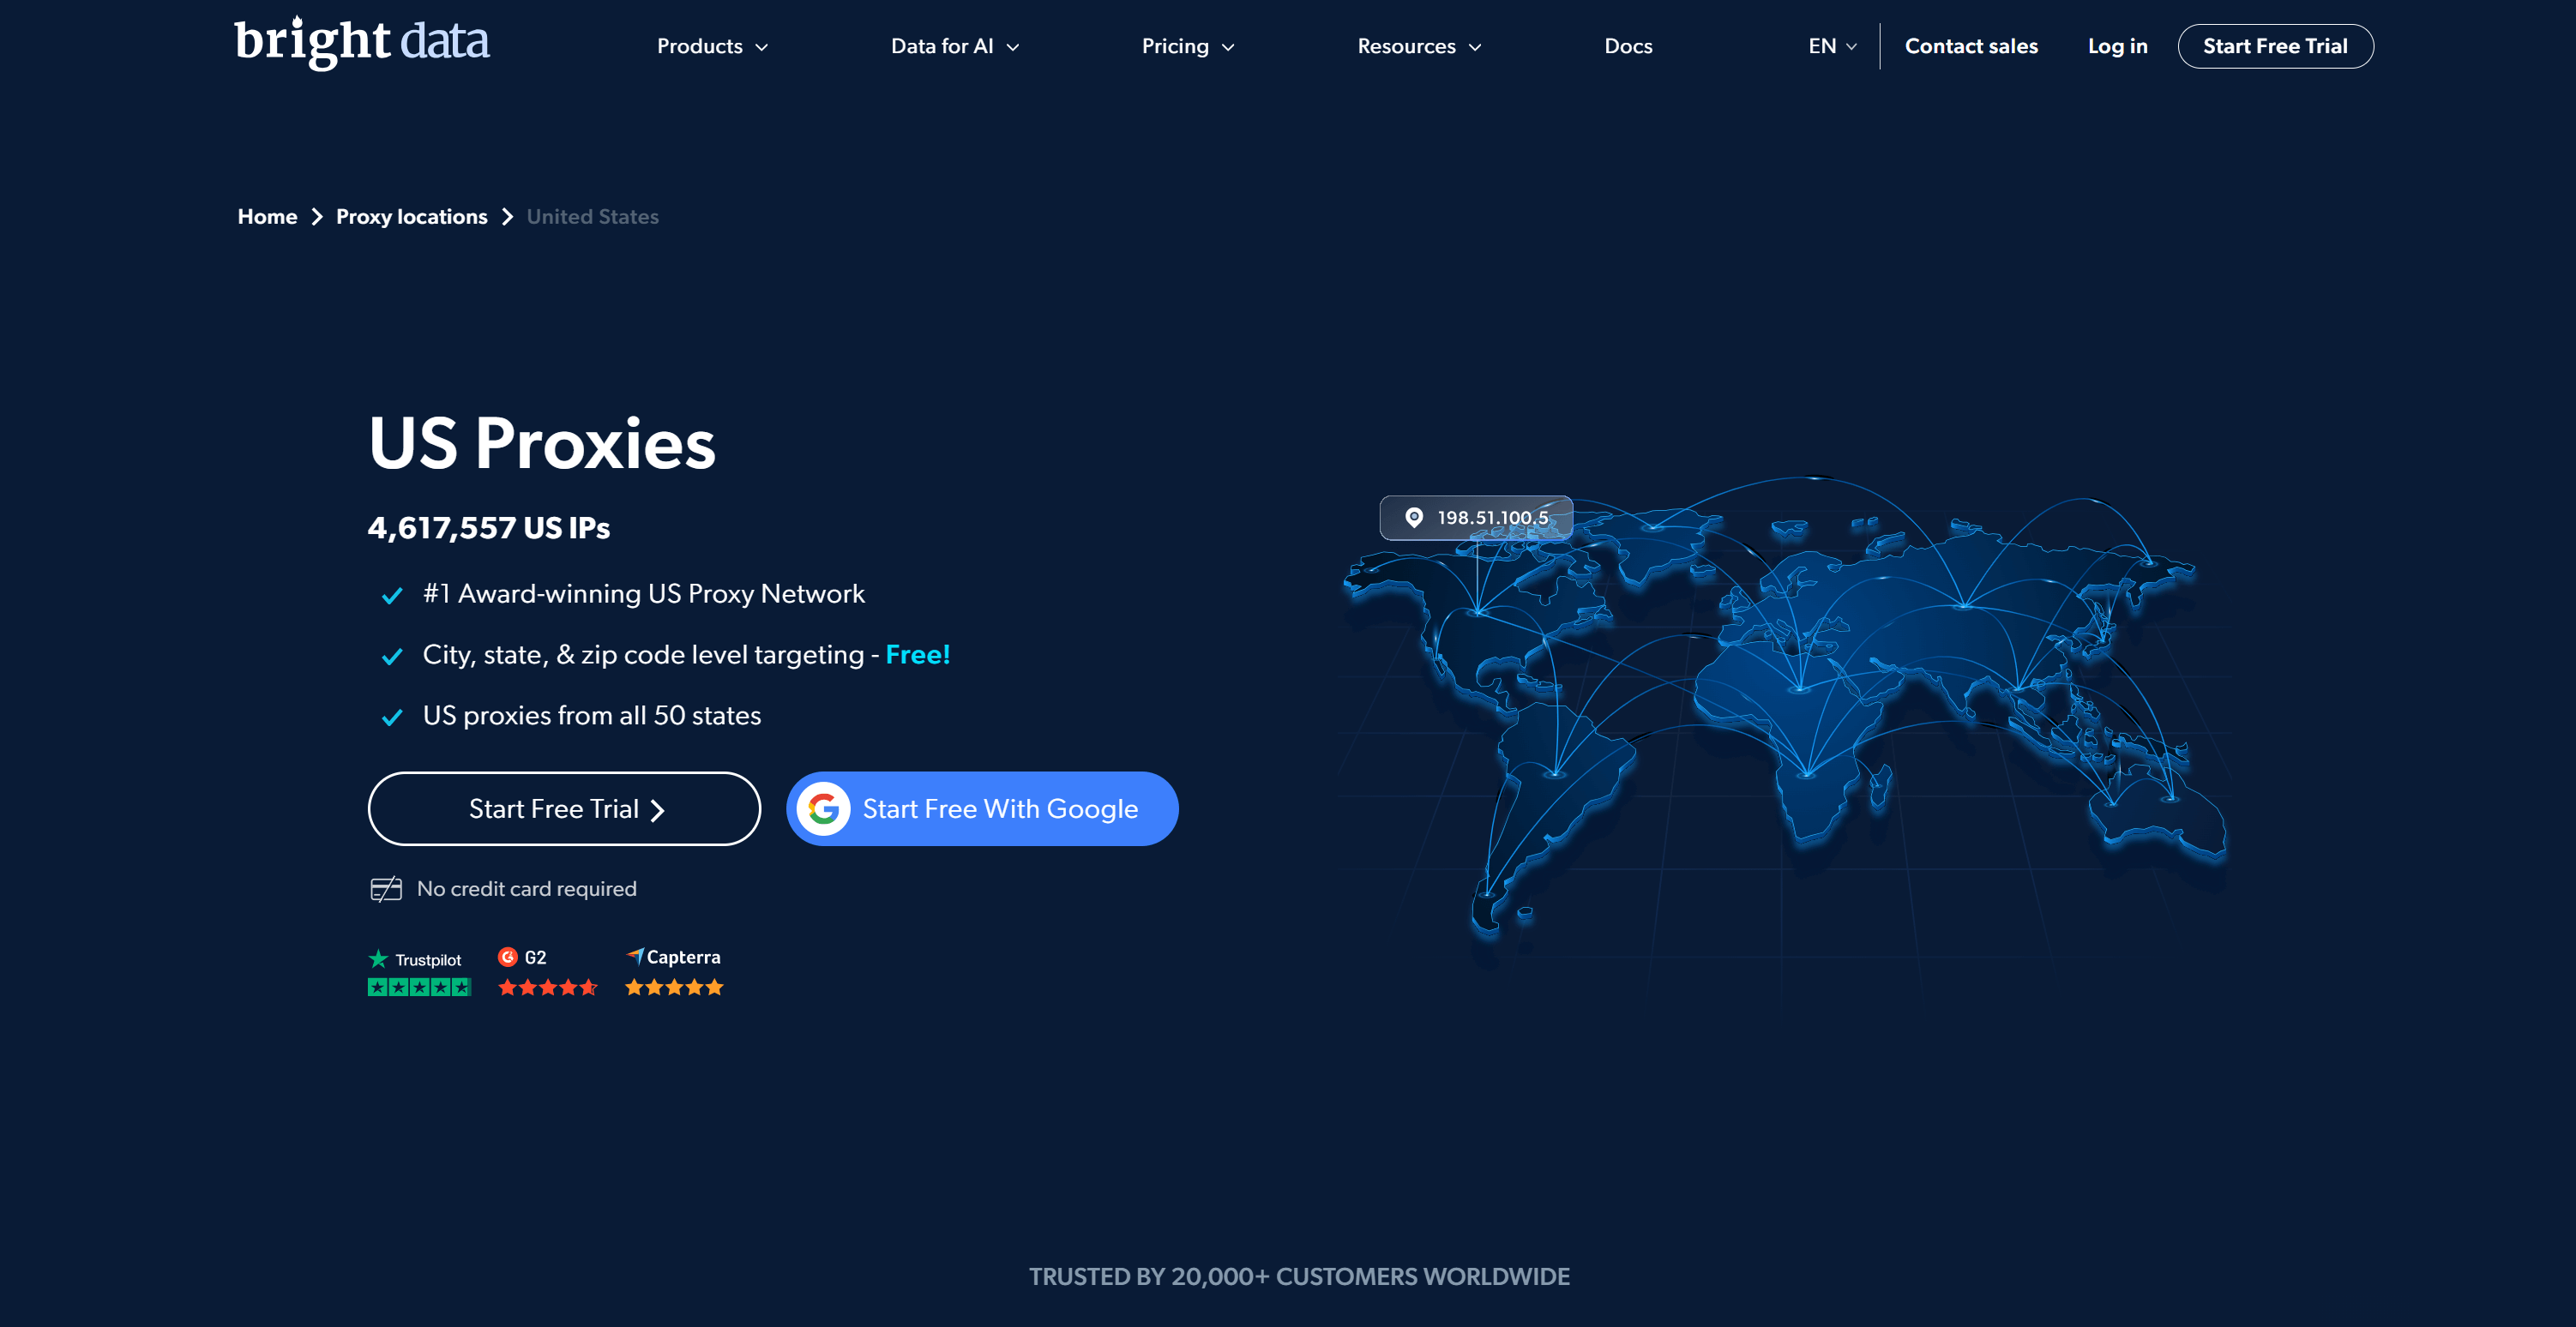Go to the Docs page
The image size is (2576, 1327).
(x=1628, y=46)
